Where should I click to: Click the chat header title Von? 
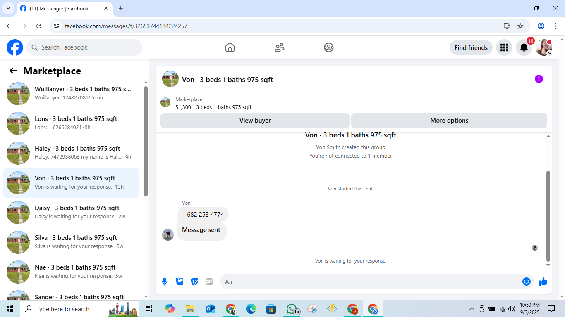pos(227,80)
